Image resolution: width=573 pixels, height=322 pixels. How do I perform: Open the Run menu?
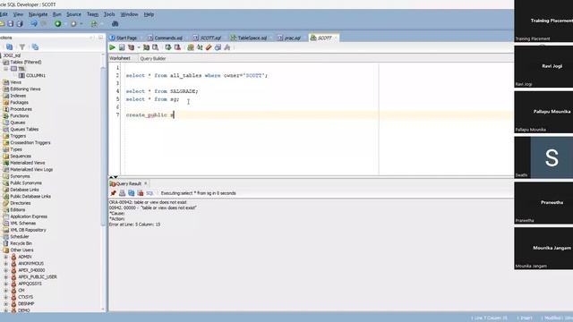(56, 14)
